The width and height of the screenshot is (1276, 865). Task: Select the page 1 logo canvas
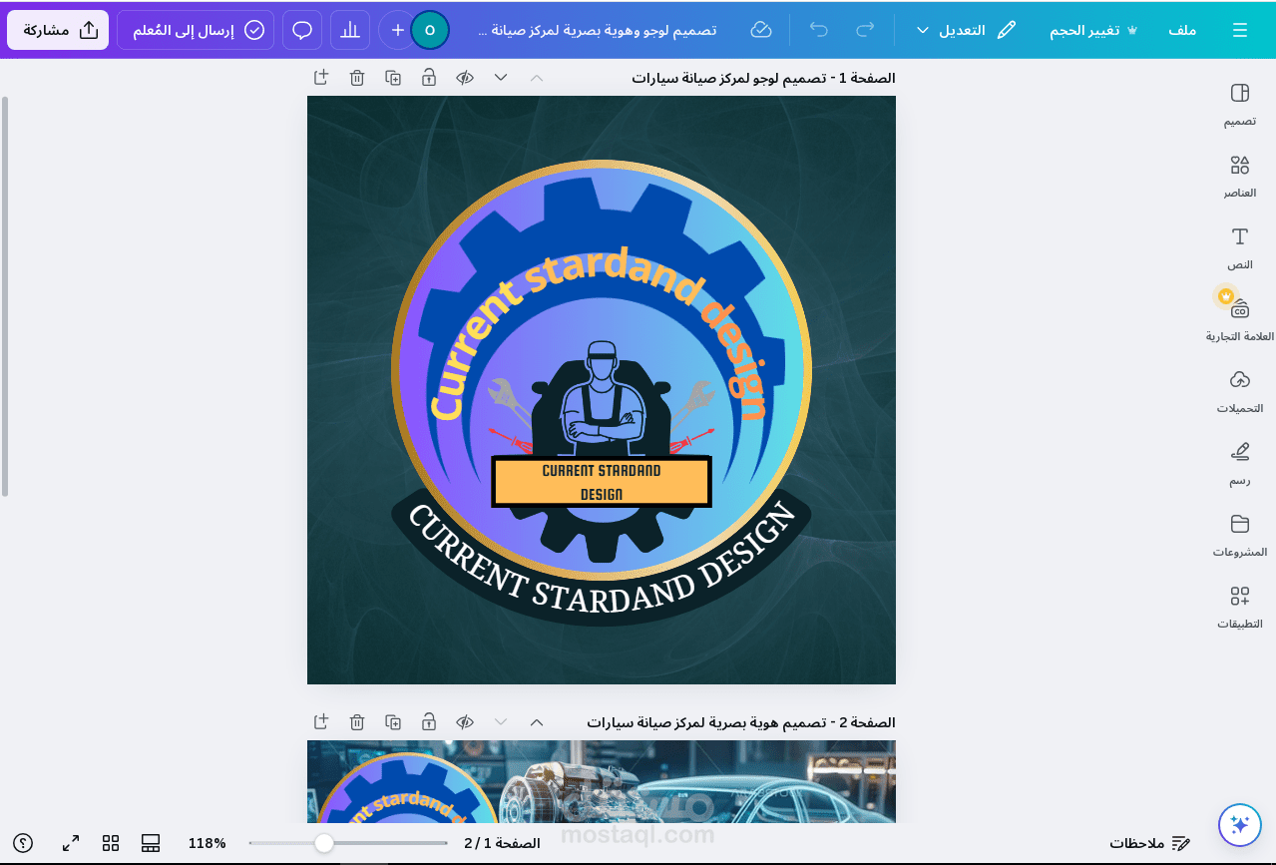click(602, 390)
